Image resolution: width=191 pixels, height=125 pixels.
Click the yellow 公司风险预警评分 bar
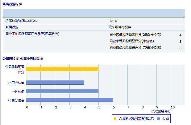pyautogui.click(x=62, y=69)
